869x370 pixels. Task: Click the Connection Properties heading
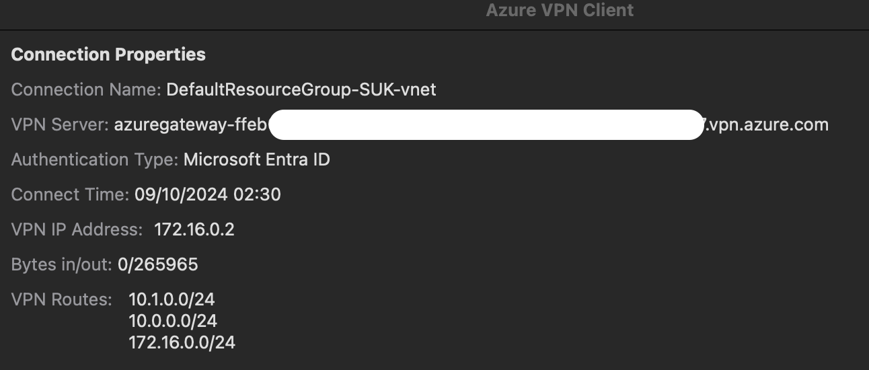108,54
